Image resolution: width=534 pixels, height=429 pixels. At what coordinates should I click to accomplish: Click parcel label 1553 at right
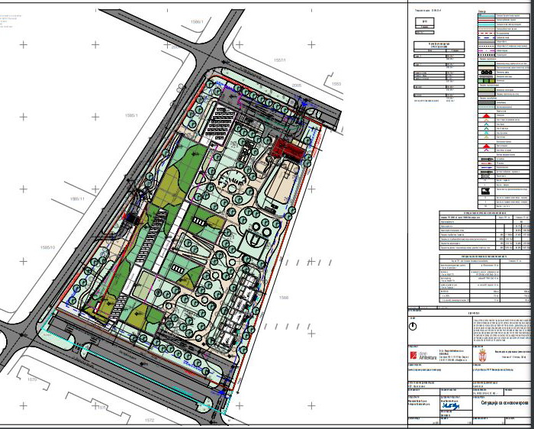(x=338, y=84)
